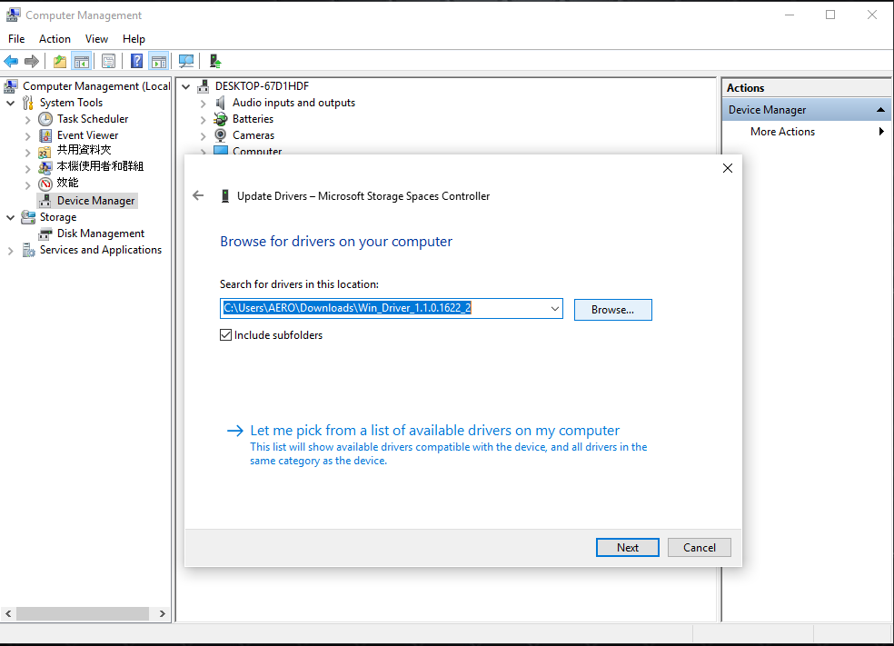This screenshot has height=646, width=894.
Task: Click the Update device driver toolbar icon
Action: (215, 61)
